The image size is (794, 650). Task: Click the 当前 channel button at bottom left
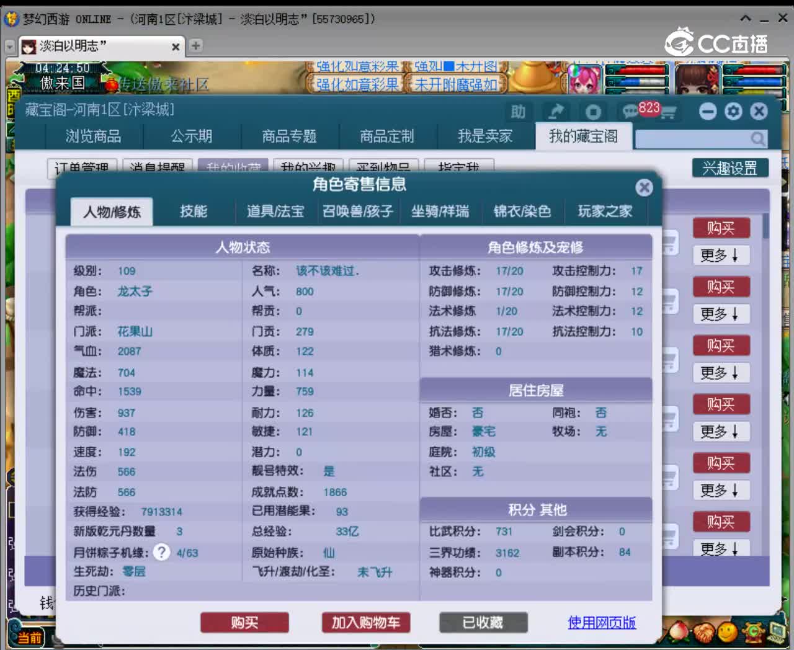[x=29, y=637]
